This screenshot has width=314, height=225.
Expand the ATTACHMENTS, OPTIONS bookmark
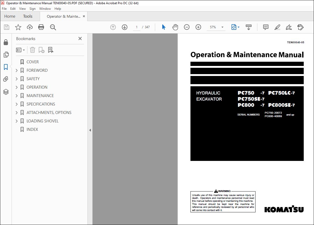point(17,112)
